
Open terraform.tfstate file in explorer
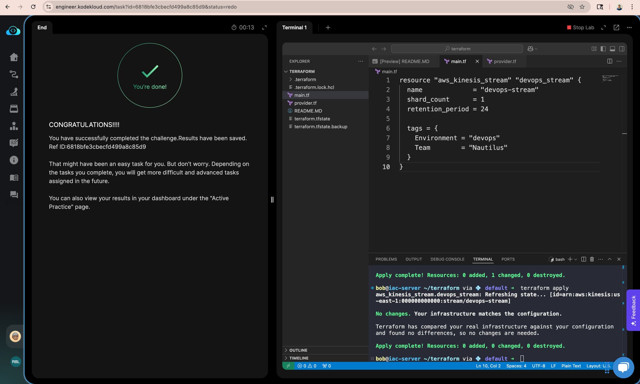pos(312,119)
